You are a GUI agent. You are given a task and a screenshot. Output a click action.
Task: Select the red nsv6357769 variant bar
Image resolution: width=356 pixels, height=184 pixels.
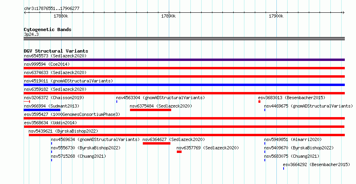[179, 152]
